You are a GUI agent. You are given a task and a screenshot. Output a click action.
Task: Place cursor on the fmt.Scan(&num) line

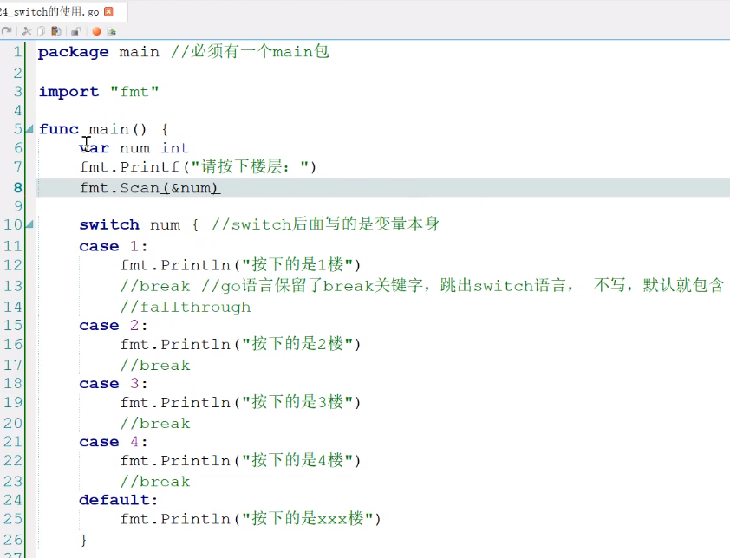151,187
